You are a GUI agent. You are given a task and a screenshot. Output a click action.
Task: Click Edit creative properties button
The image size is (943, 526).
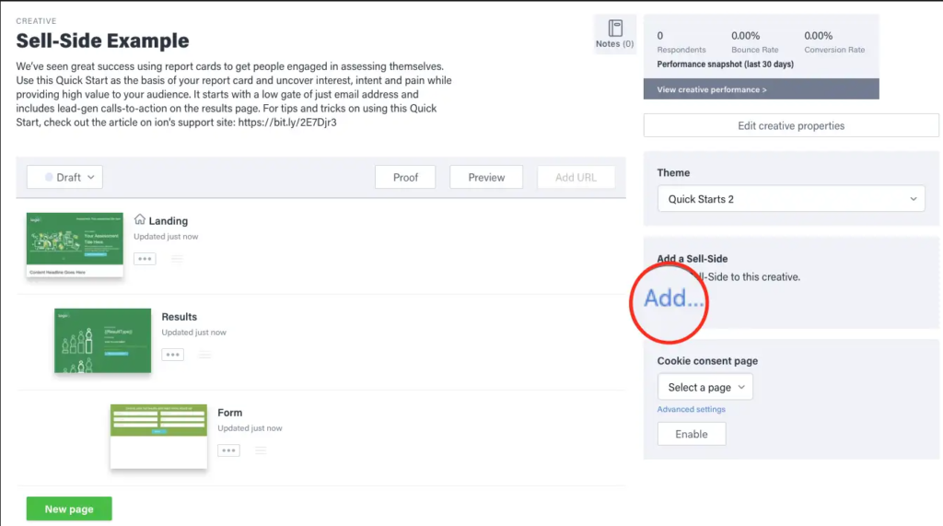pyautogui.click(x=790, y=125)
